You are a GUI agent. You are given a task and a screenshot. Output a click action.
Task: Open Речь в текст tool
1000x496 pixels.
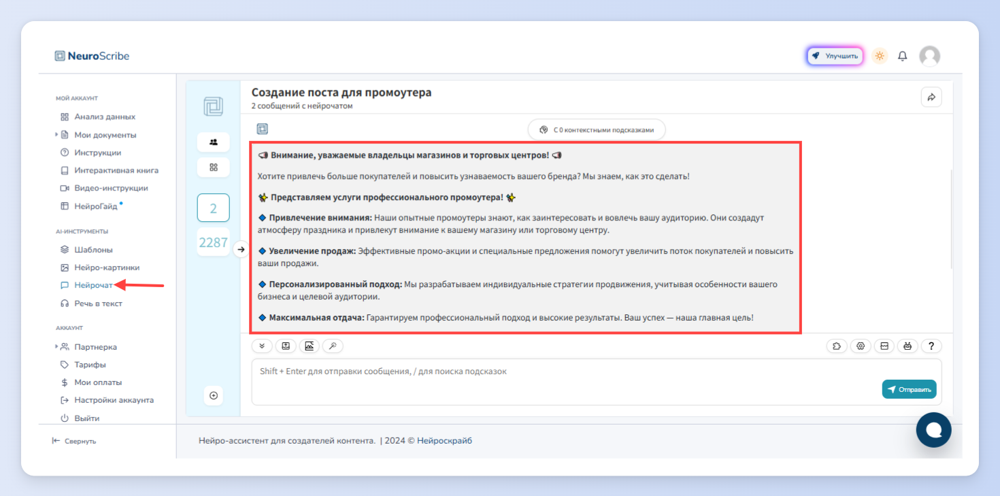click(x=98, y=303)
